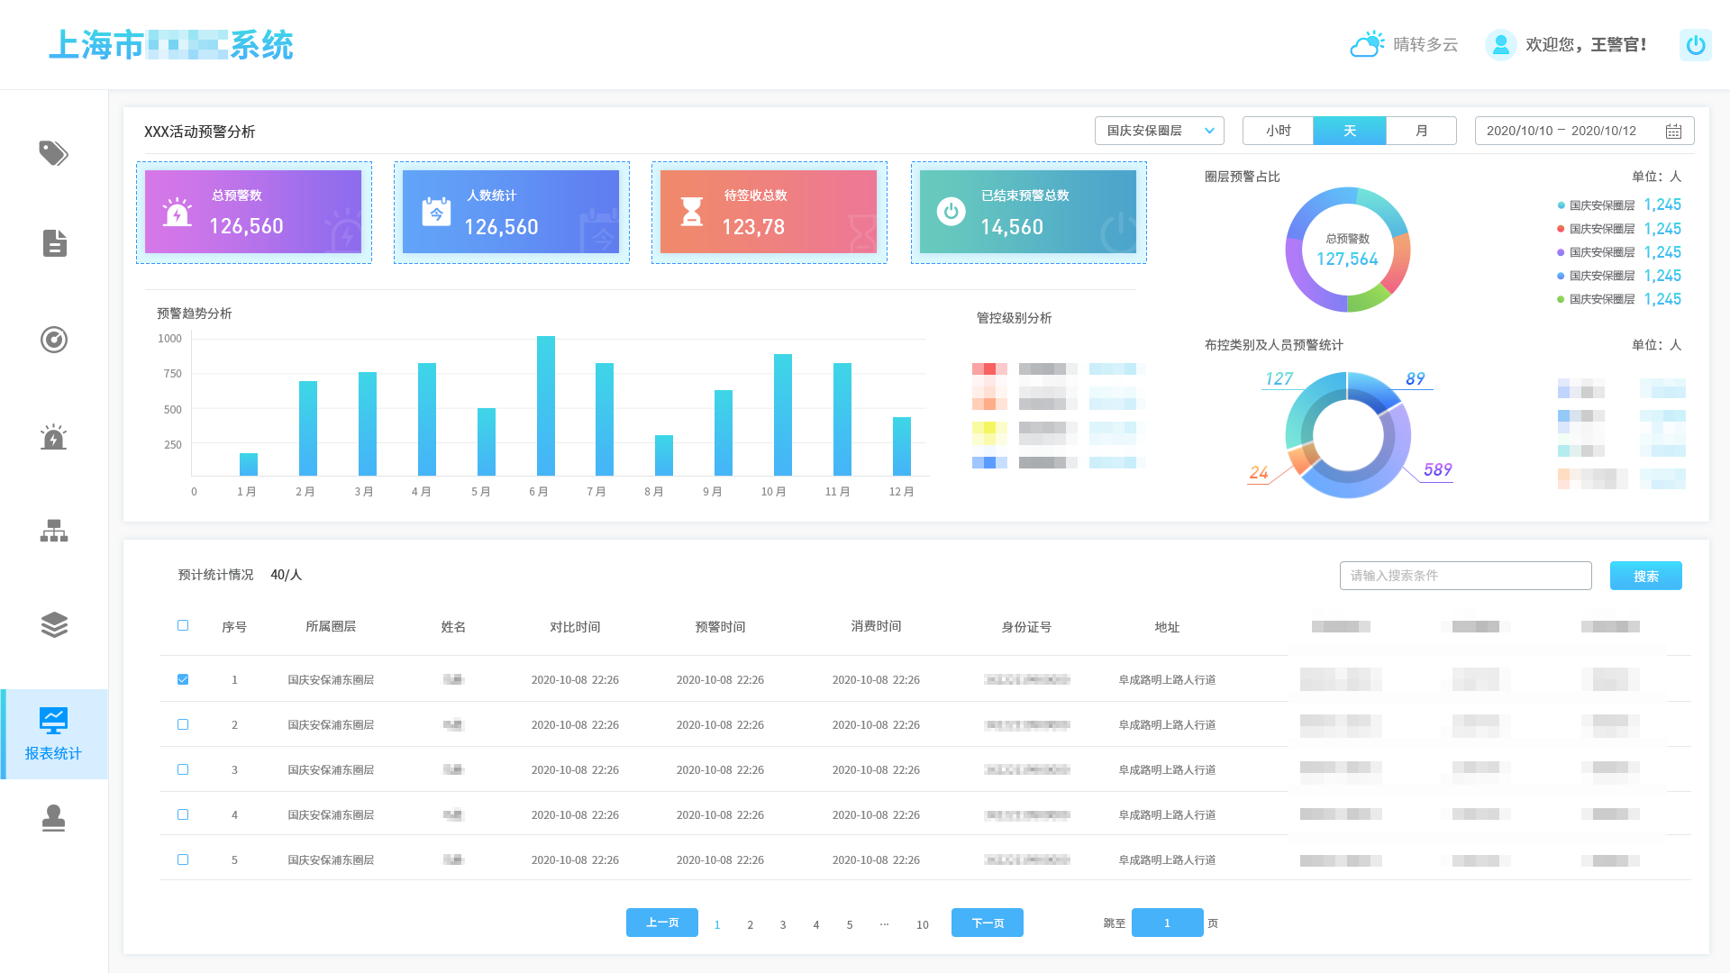Click the 待签收总数 card
Image resolution: width=1730 pixels, height=973 pixels.
pos(769,212)
